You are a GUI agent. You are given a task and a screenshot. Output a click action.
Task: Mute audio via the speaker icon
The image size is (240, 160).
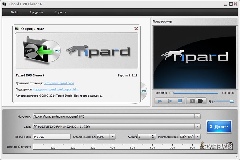(x=211, y=101)
